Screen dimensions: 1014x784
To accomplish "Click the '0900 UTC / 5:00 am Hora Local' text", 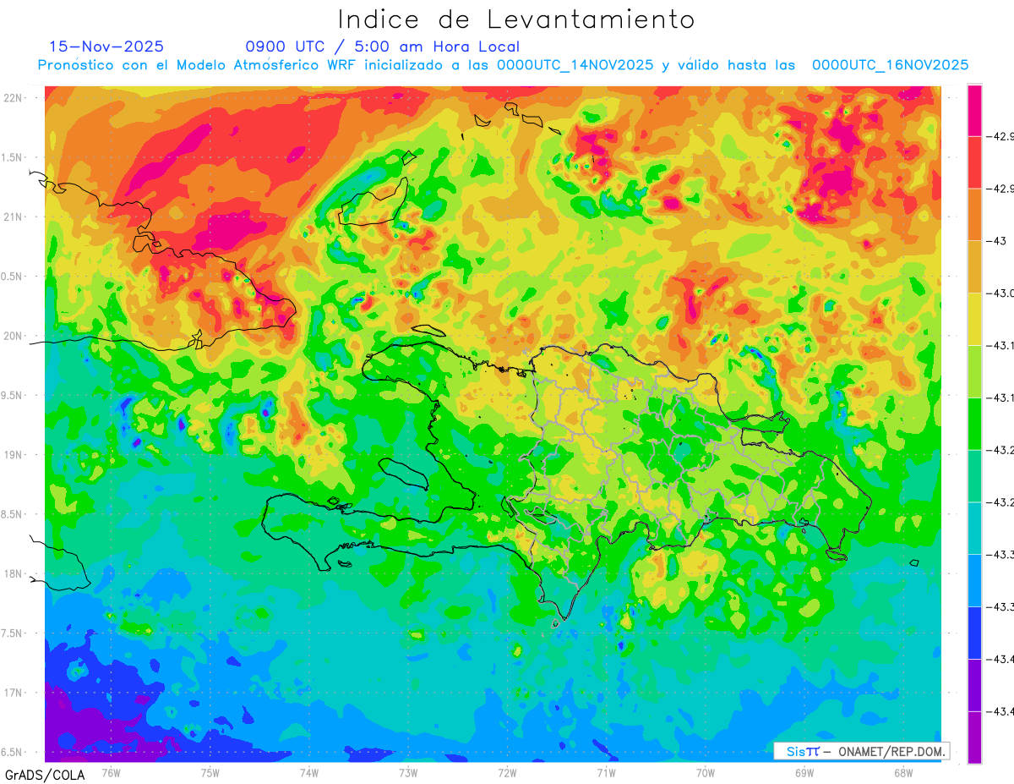I will (383, 47).
